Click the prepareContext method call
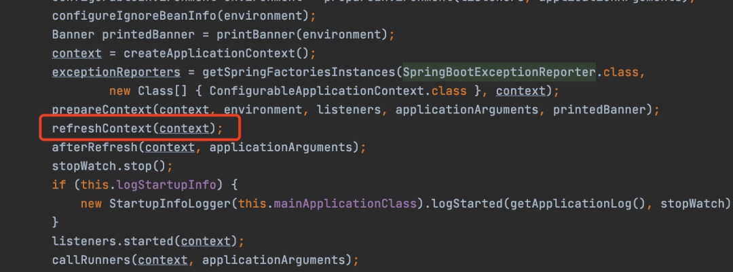The image size is (733, 272). point(102,110)
